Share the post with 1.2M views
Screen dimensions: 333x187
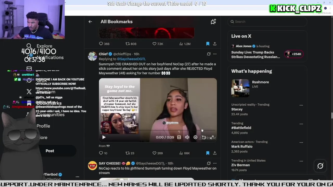[x=215, y=44]
